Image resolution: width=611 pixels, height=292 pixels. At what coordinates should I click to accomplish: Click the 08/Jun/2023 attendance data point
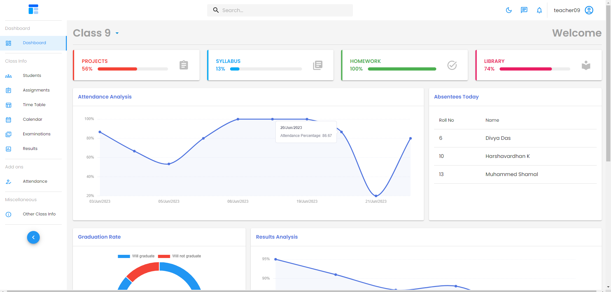(238, 119)
